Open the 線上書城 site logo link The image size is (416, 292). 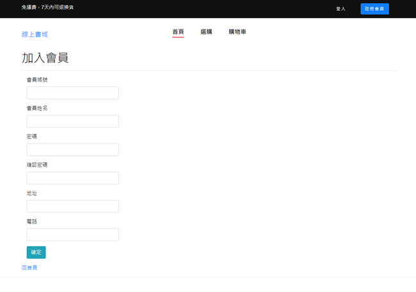[35, 34]
